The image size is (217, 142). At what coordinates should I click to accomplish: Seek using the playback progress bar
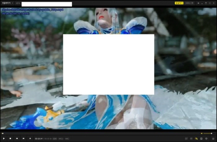point(100,133)
